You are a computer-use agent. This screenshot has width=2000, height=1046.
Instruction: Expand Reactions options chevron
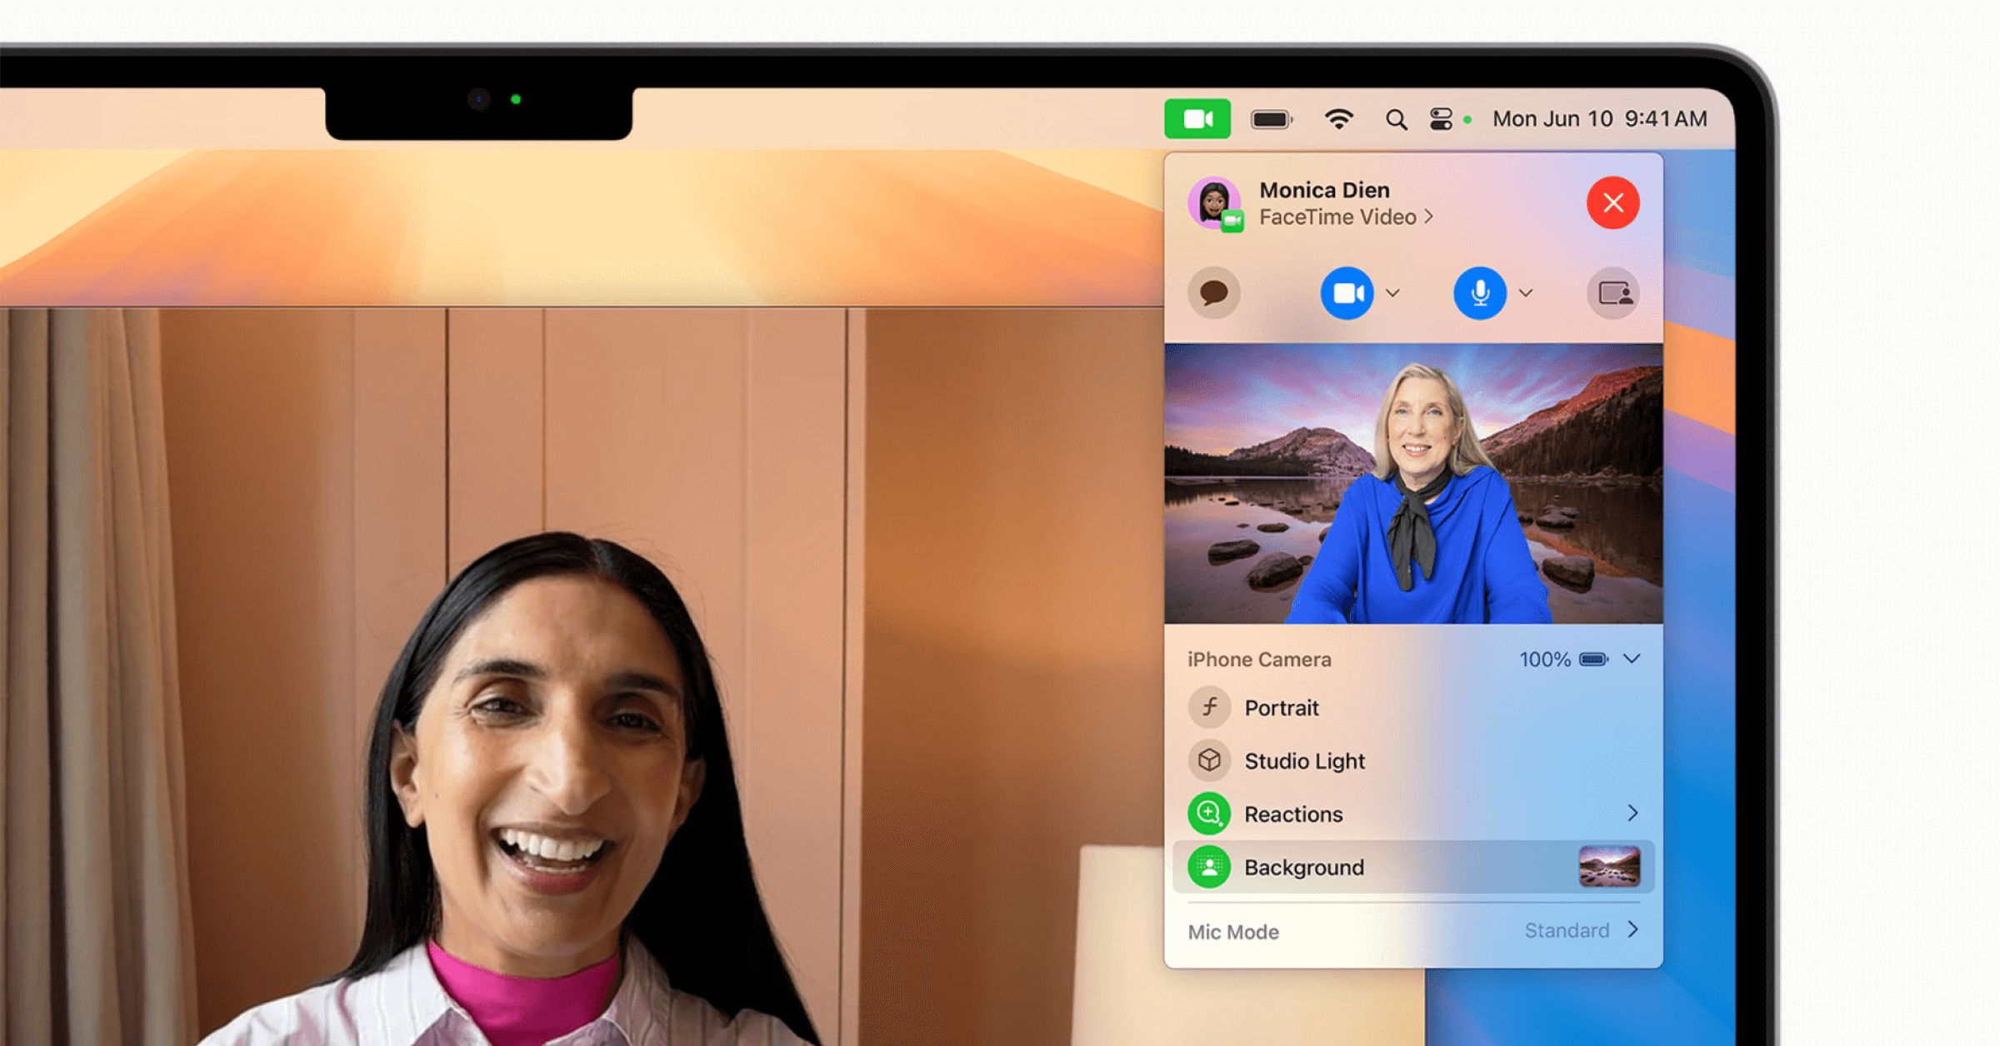(x=1632, y=813)
